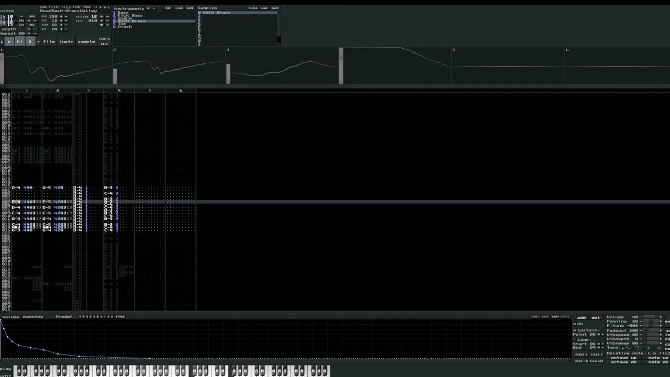Image resolution: width=670 pixels, height=377 pixels.
Task: Click the SCALE X button
Action: point(581,354)
